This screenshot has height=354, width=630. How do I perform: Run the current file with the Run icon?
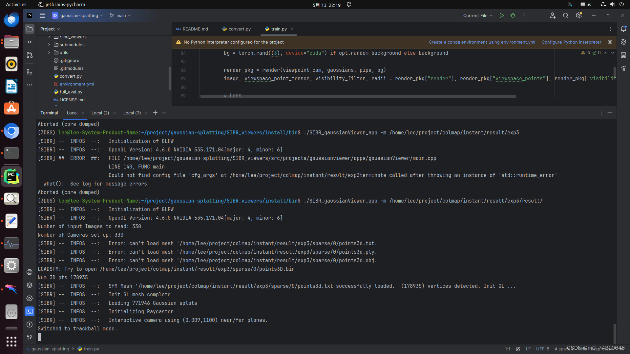pos(501,15)
